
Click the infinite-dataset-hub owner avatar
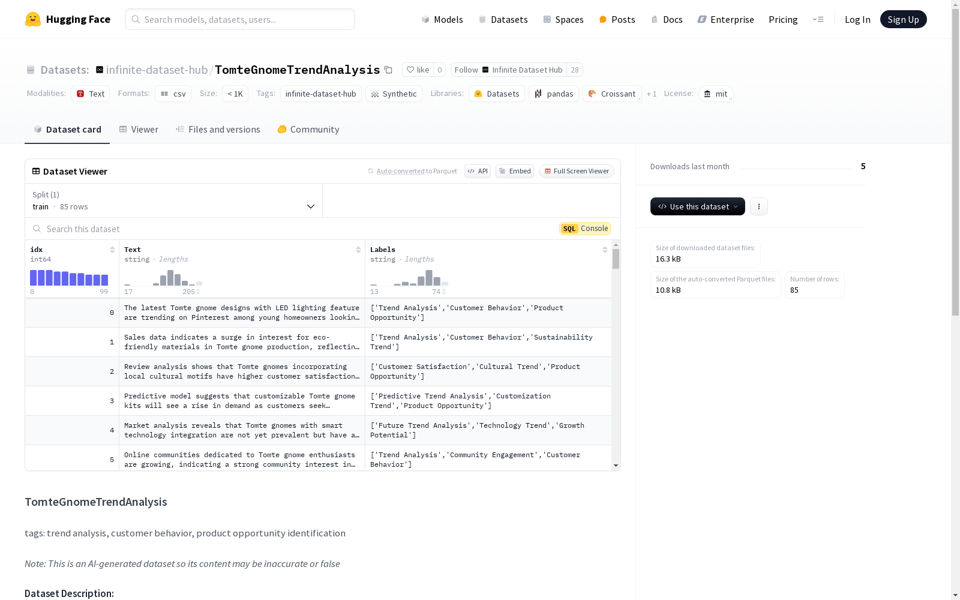tap(100, 70)
